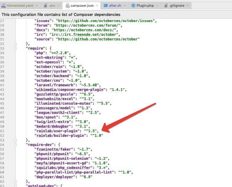Image resolution: width=232 pixels, height=187 pixels.
Task: Click the "^1.5" version value
Action: point(90,131)
